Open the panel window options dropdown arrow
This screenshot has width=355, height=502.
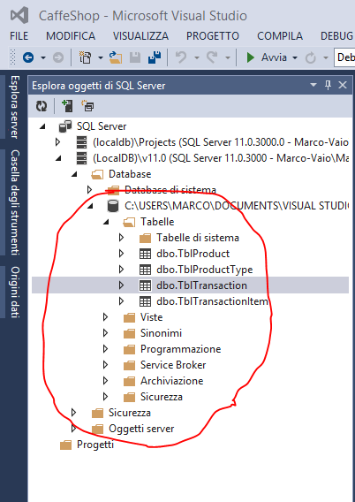coord(313,85)
